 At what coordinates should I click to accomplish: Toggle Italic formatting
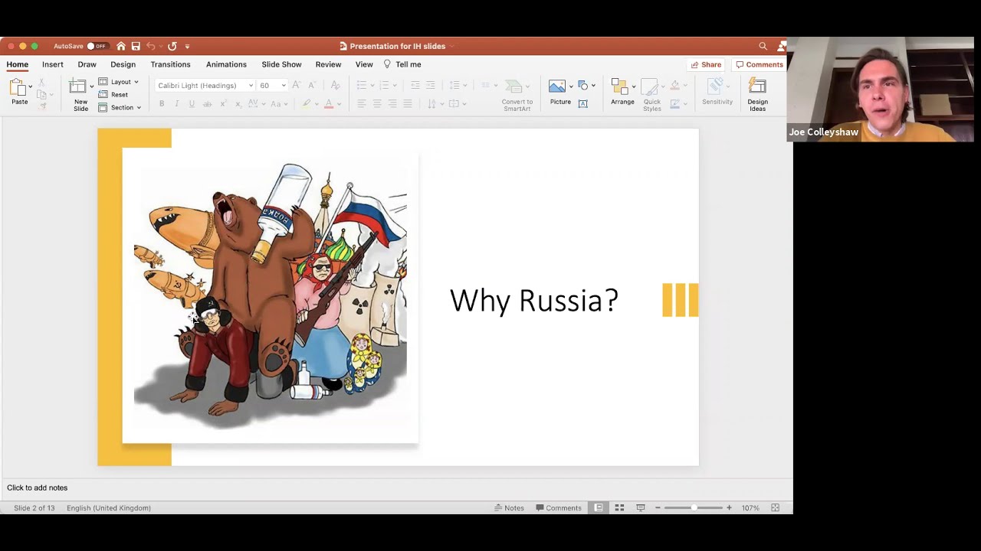177,104
